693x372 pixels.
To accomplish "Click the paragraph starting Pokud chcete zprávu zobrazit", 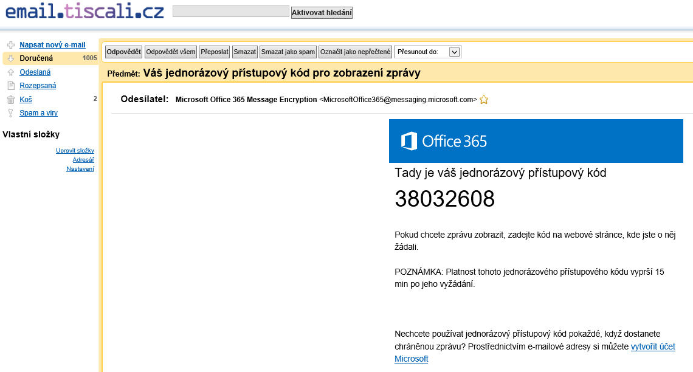I will 535,241.
